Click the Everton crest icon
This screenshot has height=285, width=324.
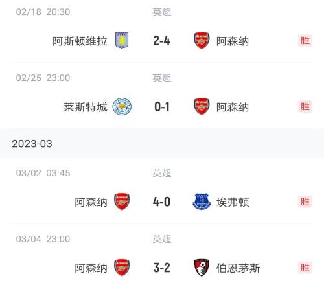click(202, 201)
